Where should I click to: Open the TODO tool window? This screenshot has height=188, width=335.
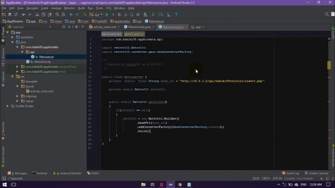pyautogui.click(x=93, y=173)
